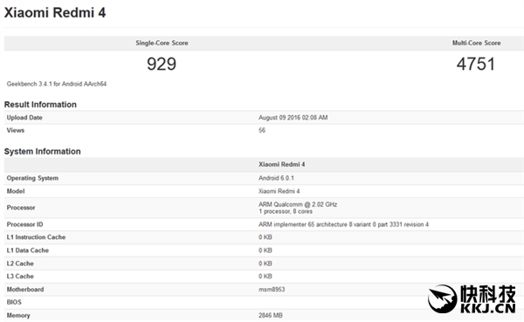Click the single-core score value 929
The width and height of the screenshot is (524, 322).
click(x=162, y=64)
